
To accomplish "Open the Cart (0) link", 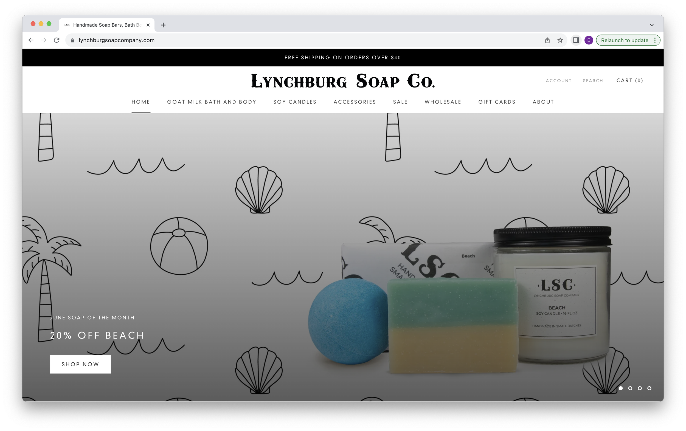I will click(x=629, y=81).
